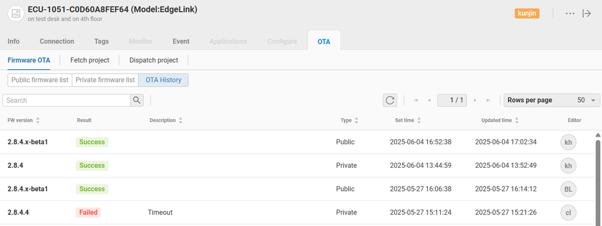The width and height of the screenshot is (602, 226).
Task: Click the search magnifier icon
Action: (137, 100)
